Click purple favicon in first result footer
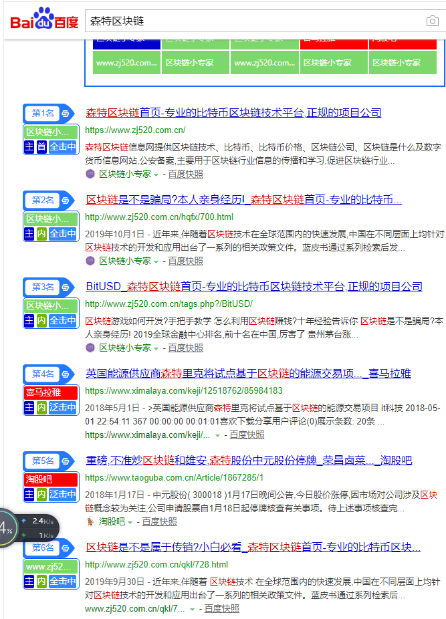This screenshot has height=619, width=446. click(90, 174)
